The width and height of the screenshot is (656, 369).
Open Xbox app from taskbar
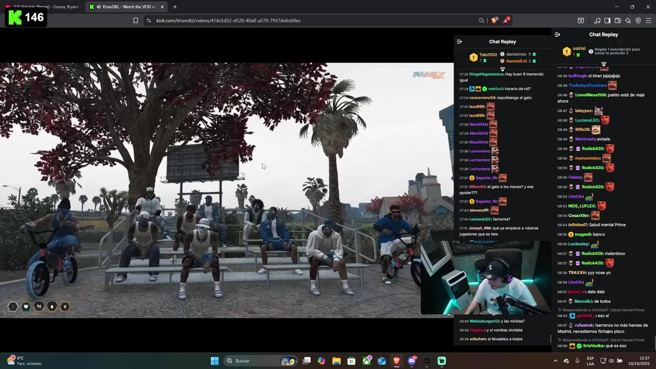(x=366, y=361)
